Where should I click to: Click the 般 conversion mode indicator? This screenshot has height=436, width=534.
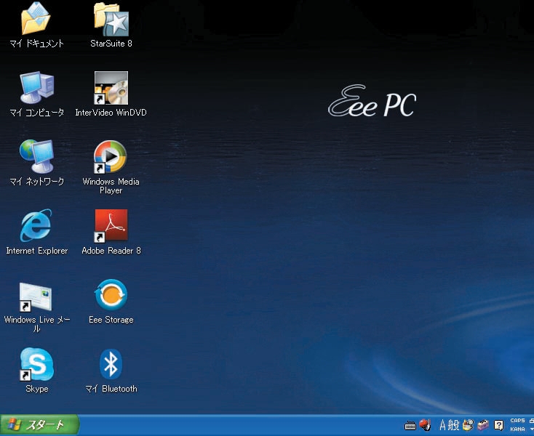tap(454, 425)
